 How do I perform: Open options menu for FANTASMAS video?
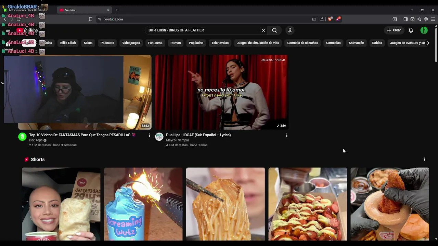149,135
